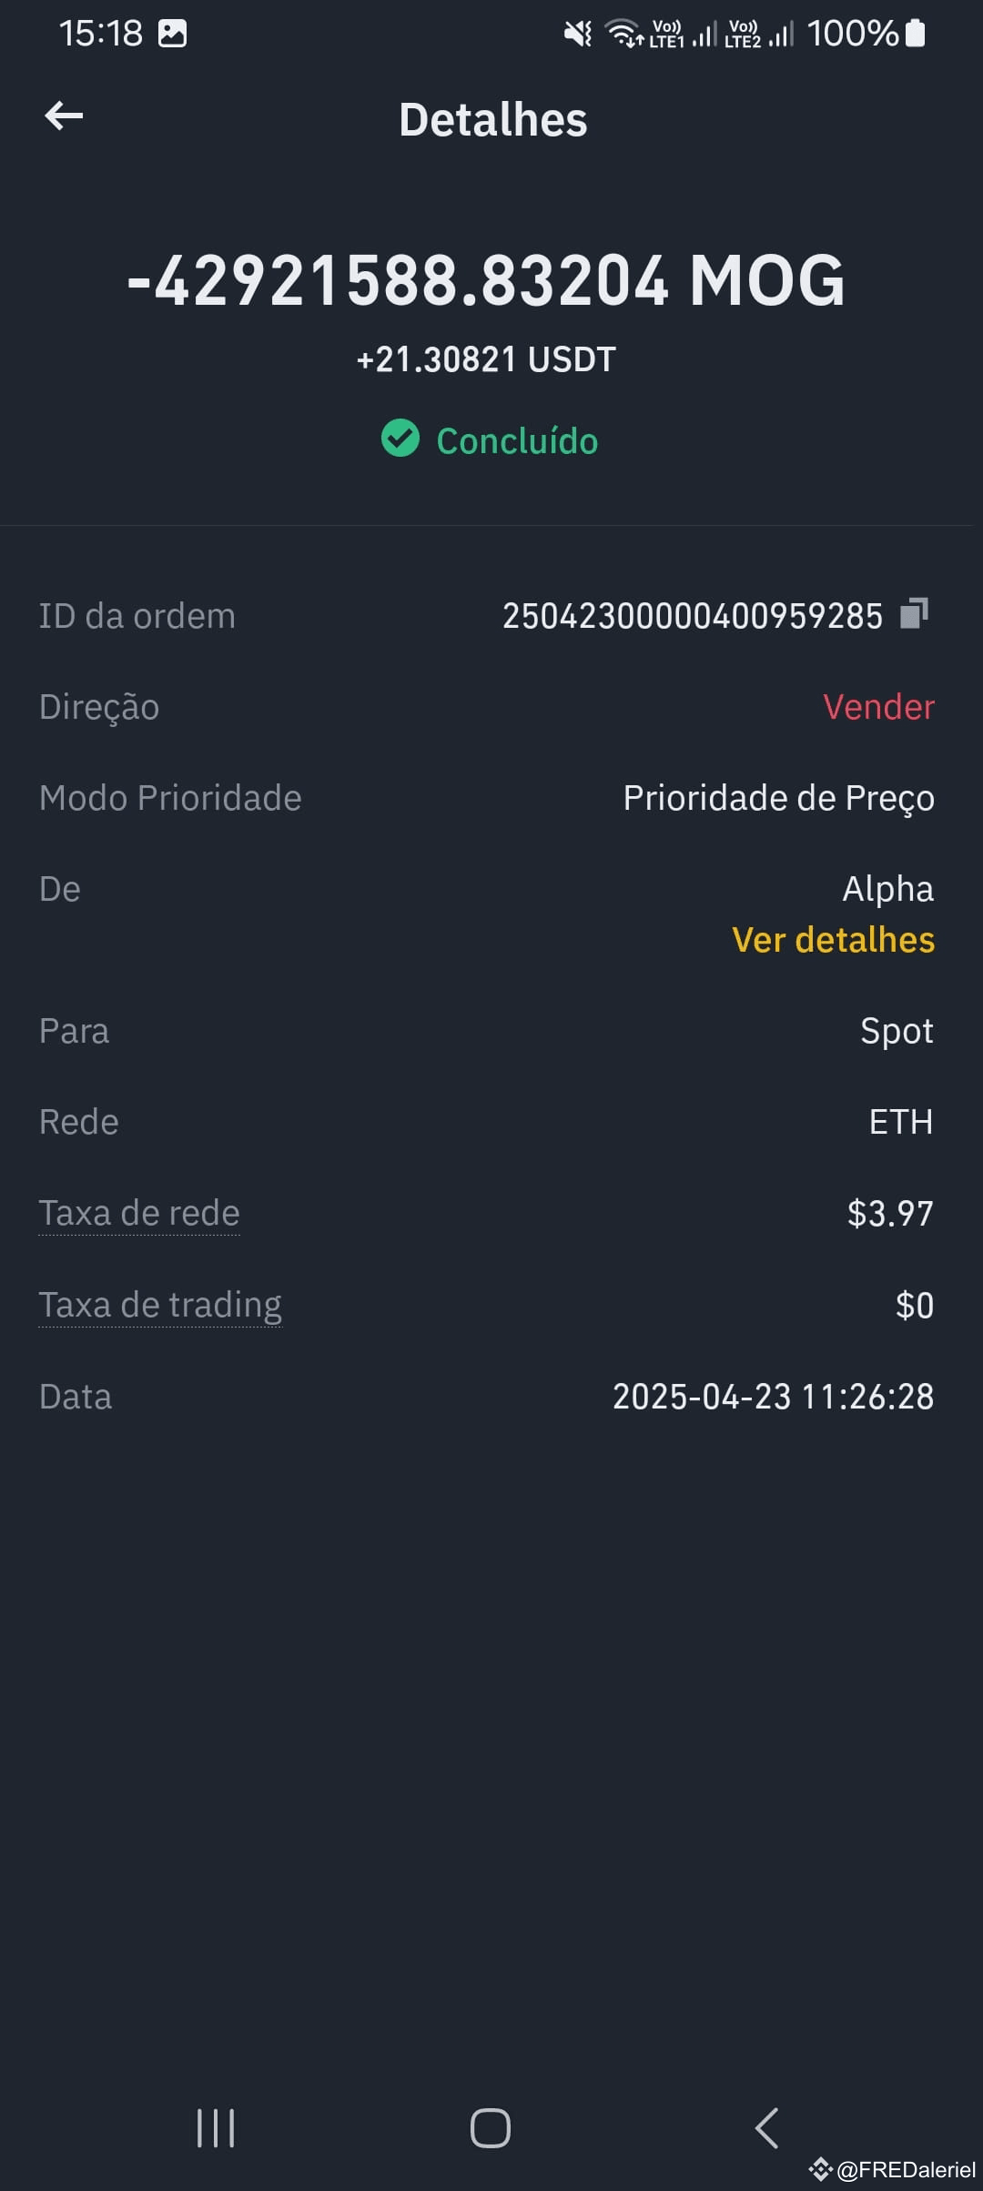983x2191 pixels.
Task: Tap the date 2025-04-23 11:26:28
Action: click(774, 1397)
